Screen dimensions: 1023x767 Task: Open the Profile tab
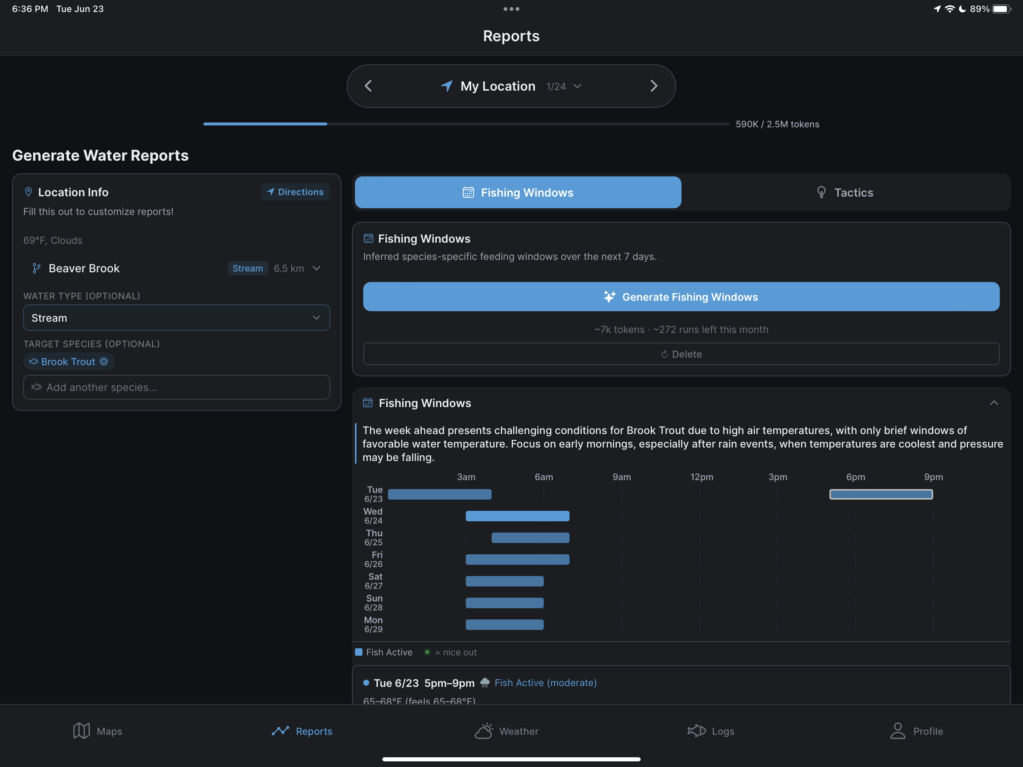tap(916, 731)
